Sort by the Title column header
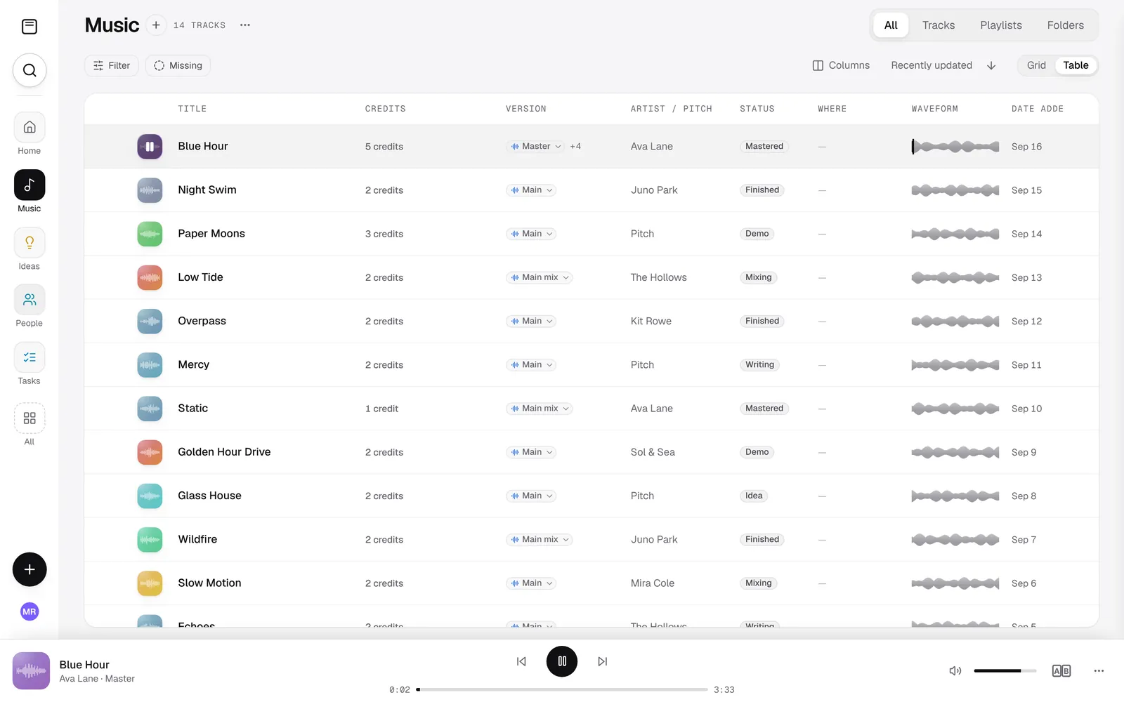 [x=192, y=109]
